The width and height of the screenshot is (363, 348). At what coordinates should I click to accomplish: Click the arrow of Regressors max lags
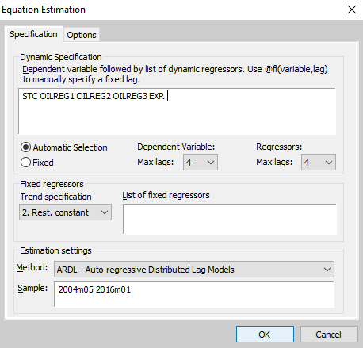329,162
